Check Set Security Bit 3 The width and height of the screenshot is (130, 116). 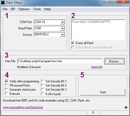pyautogui.click(x=42, y=90)
